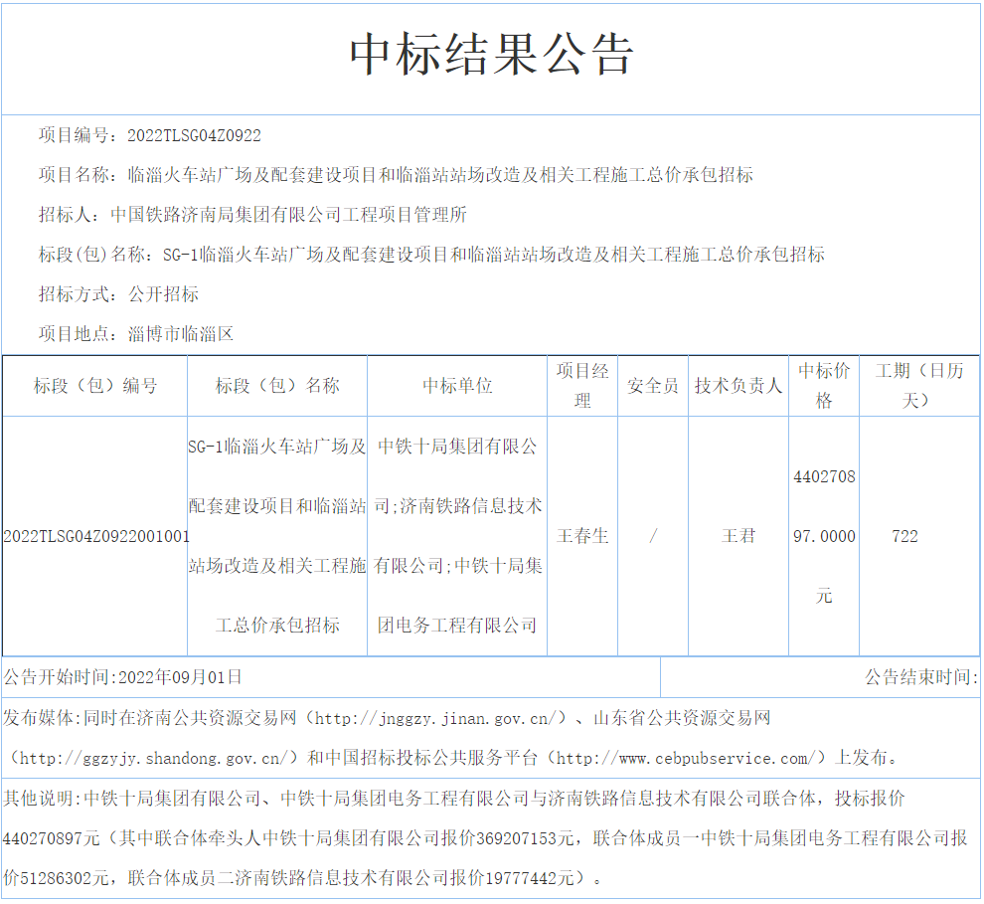Click the 项目地点 淄博市临淄区 line
The image size is (984, 904).
click(136, 334)
